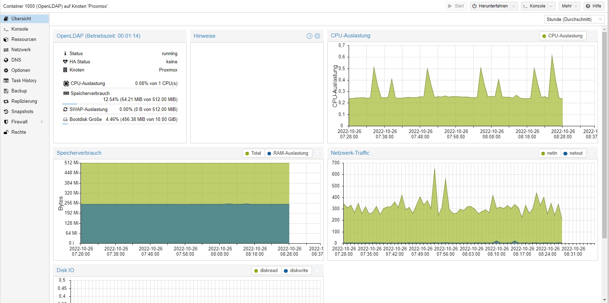
Task: Open the Backup section
Action: tap(25, 91)
